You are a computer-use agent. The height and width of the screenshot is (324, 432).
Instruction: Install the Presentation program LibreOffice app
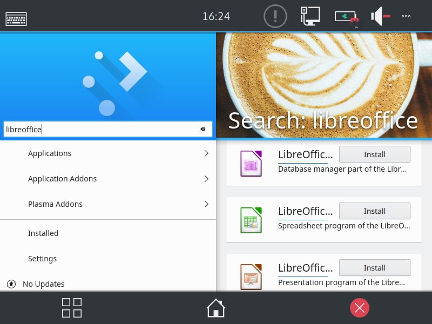375,267
